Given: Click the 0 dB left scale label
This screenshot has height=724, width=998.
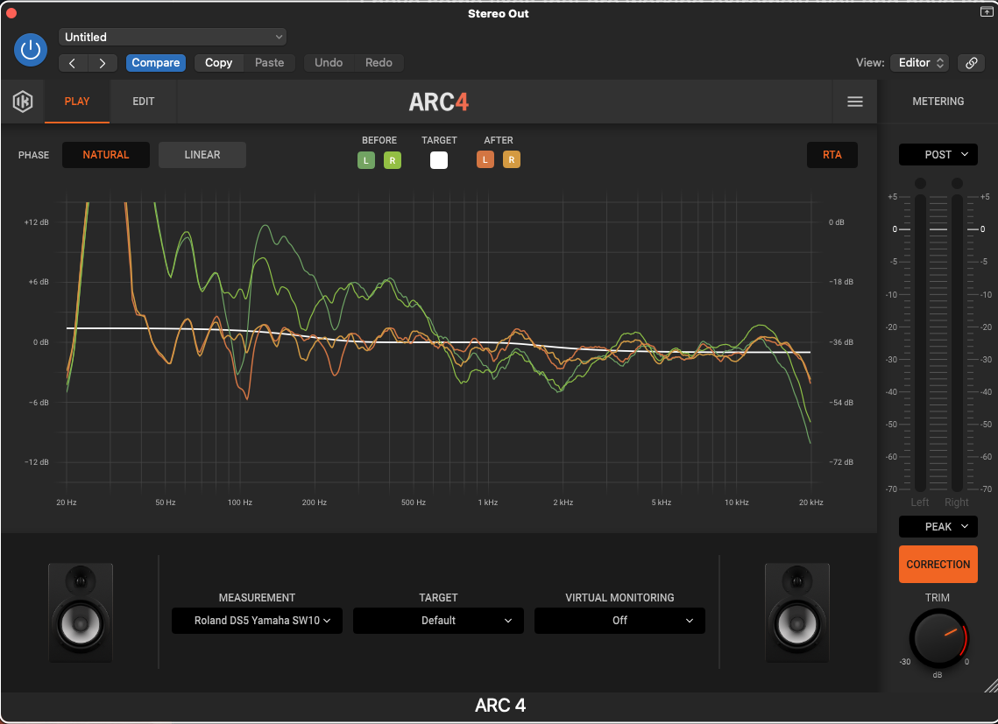Looking at the screenshot, I should click(x=40, y=342).
